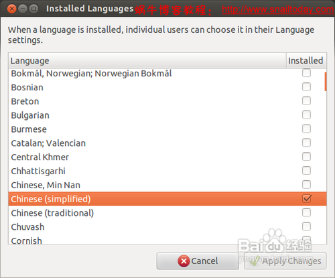Select the Cornish language row
The image size is (335, 278).
coord(167,239)
